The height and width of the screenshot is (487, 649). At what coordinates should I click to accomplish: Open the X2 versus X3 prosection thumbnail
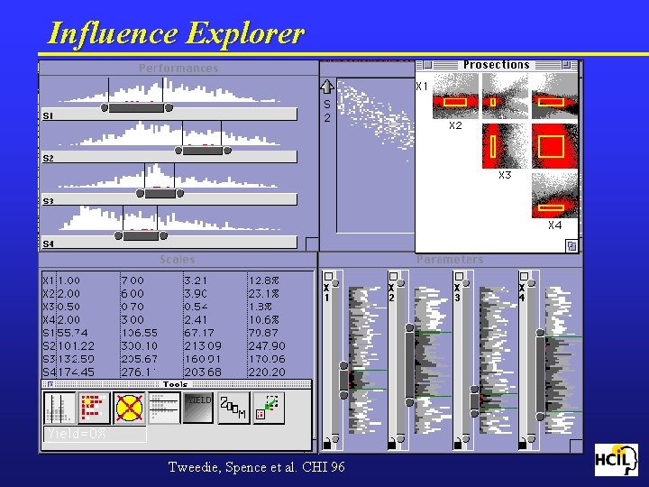pos(505,146)
